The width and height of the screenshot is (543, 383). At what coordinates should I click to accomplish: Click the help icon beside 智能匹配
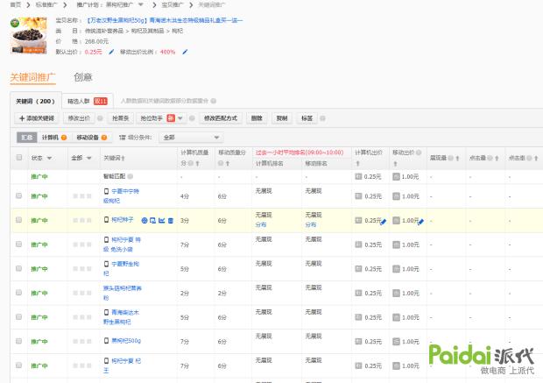pyautogui.click(x=130, y=176)
